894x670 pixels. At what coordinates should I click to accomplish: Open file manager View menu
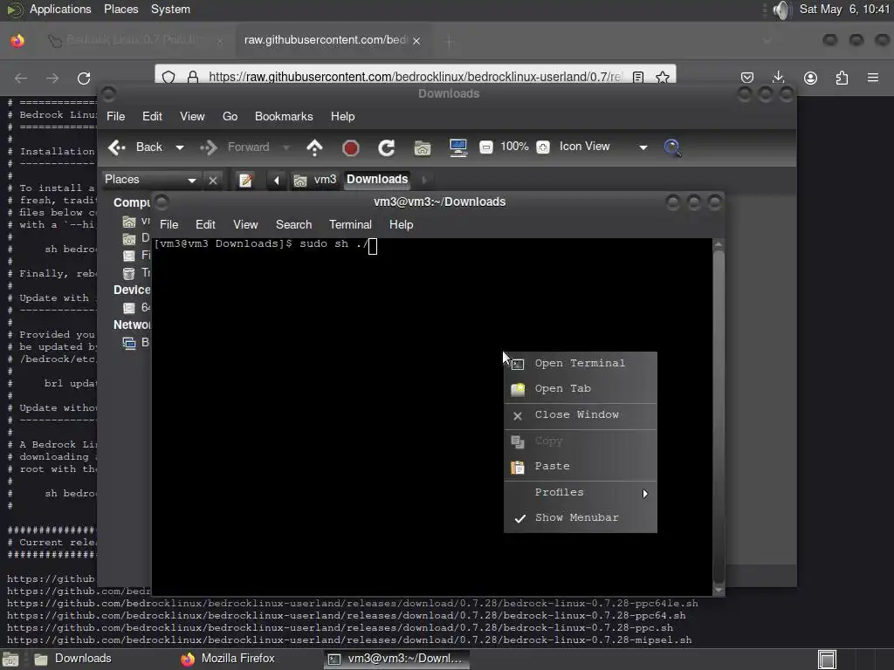coord(192,117)
